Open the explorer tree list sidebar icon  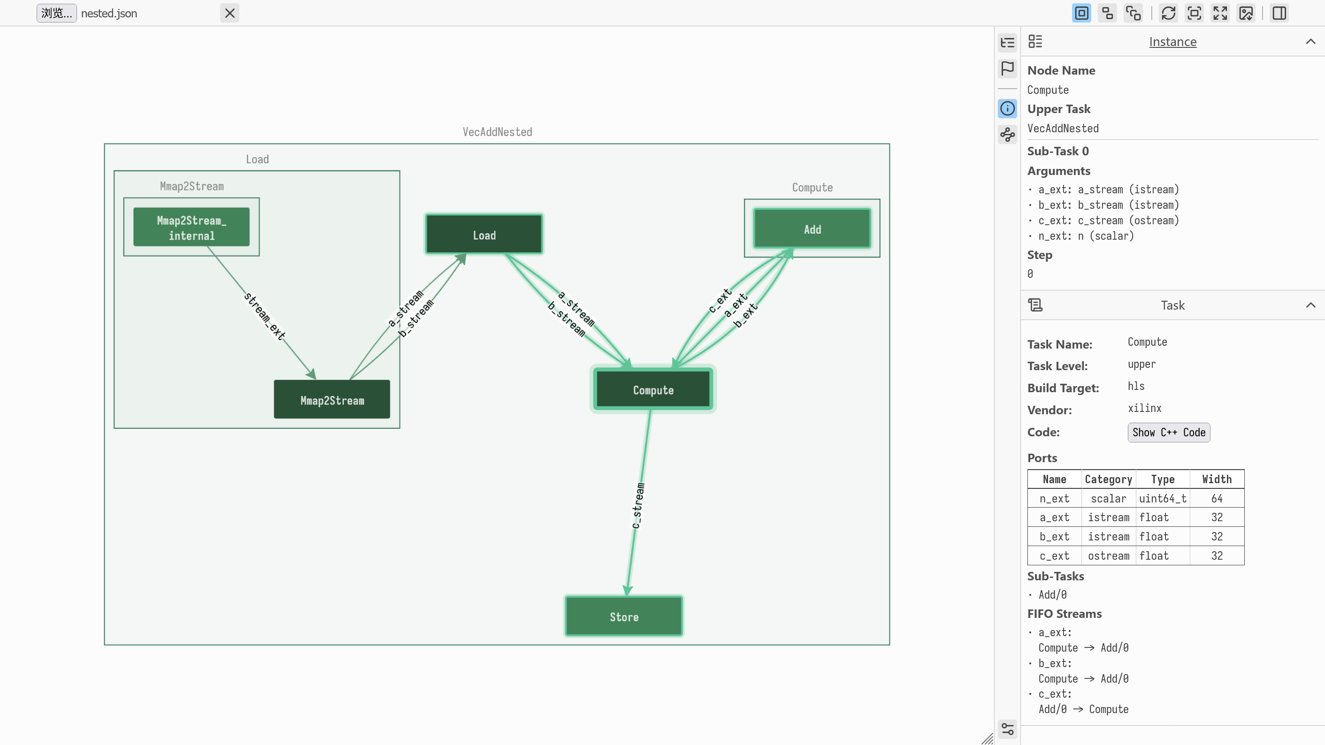click(1008, 43)
